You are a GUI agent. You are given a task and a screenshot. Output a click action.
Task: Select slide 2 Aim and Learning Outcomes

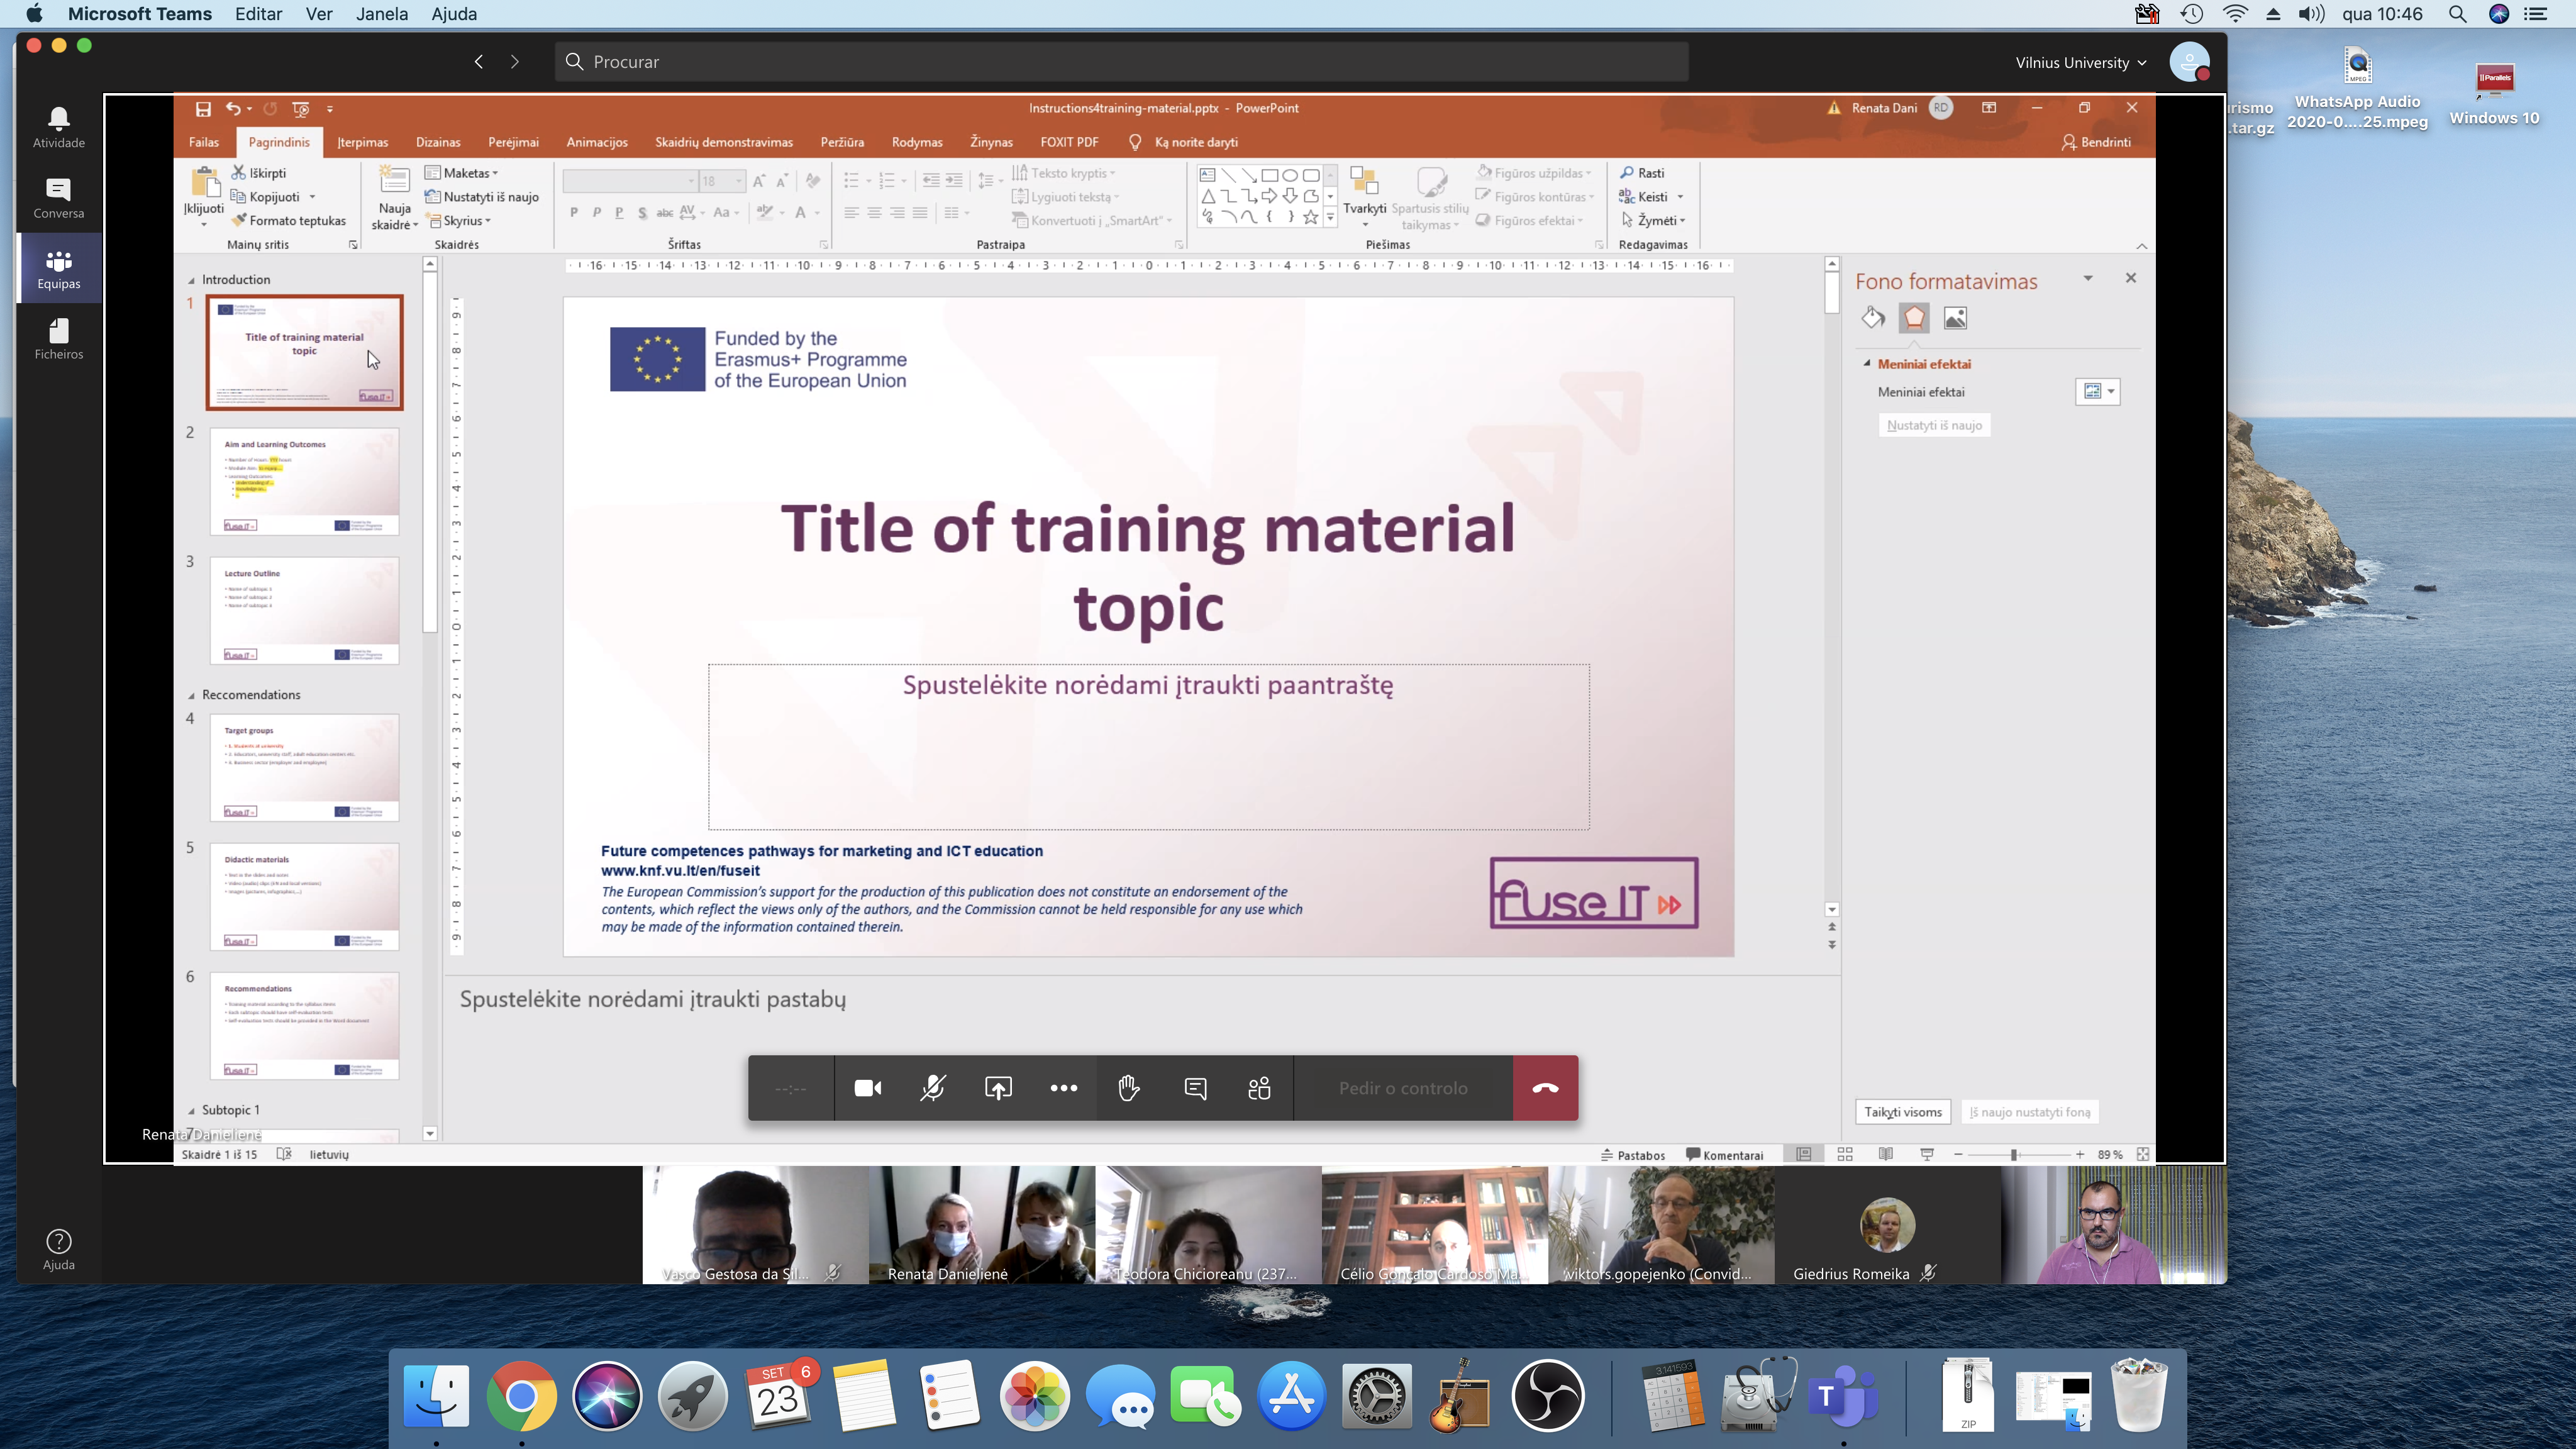coord(304,481)
